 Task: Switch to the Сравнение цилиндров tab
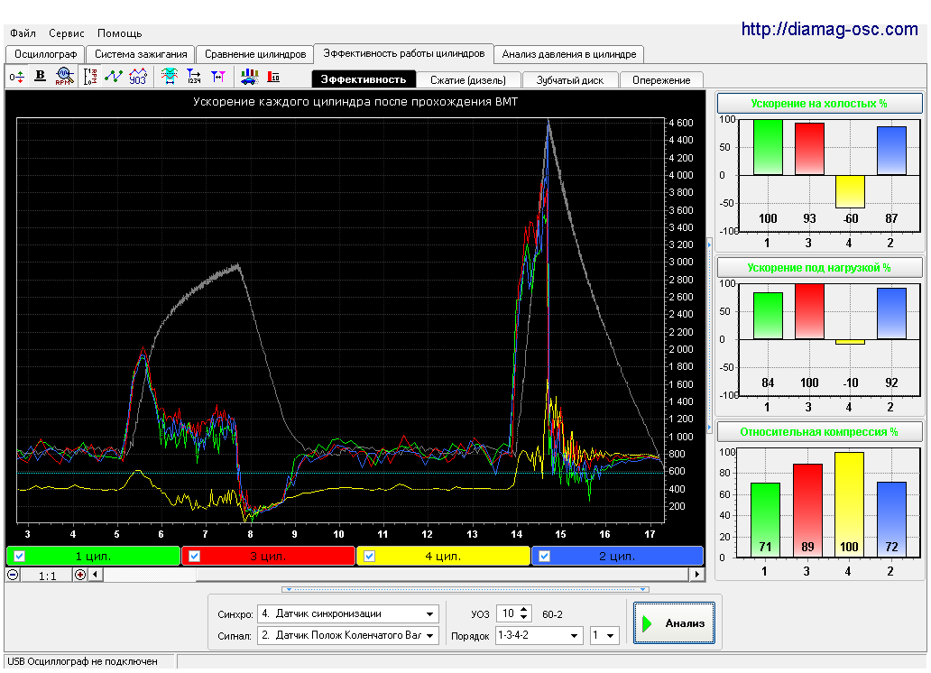click(255, 54)
